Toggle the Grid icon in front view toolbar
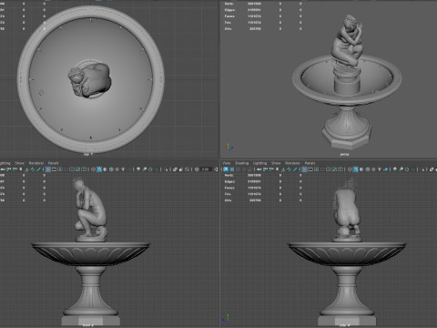The width and height of the screenshot is (437, 328). point(48,169)
